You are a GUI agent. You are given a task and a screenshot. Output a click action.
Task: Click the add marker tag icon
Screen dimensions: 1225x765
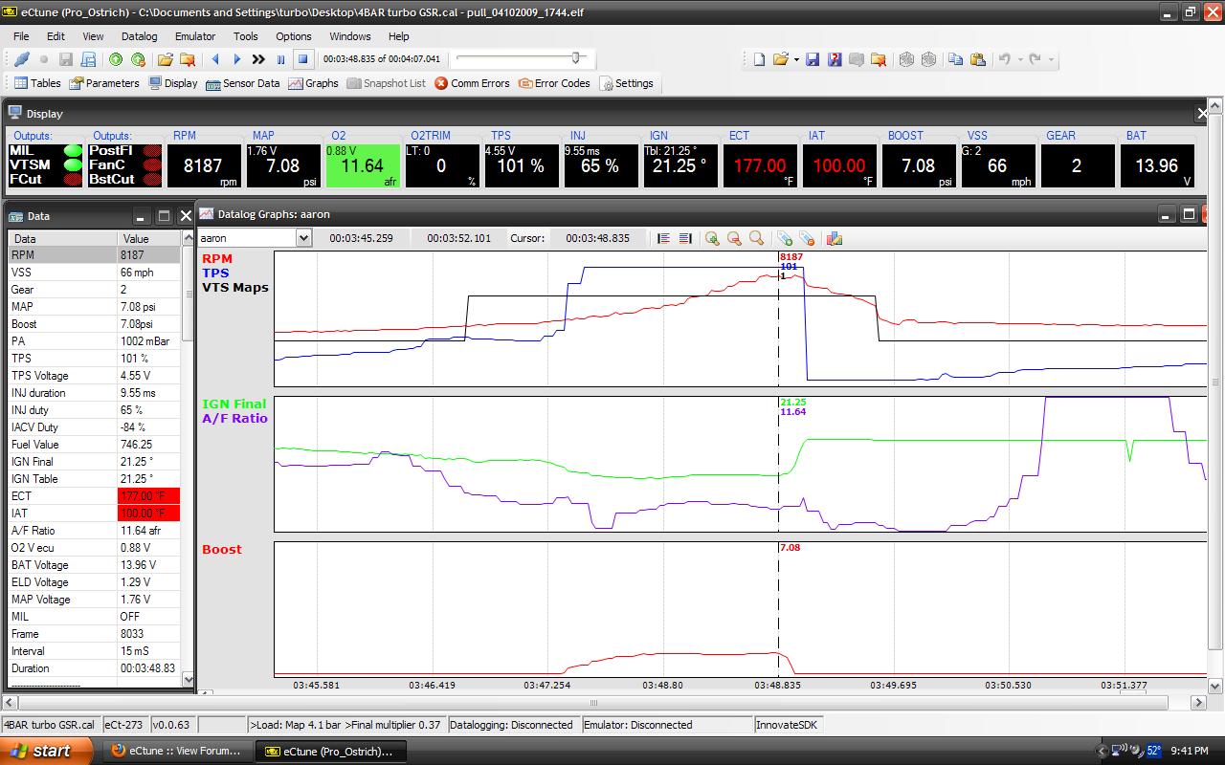point(785,238)
